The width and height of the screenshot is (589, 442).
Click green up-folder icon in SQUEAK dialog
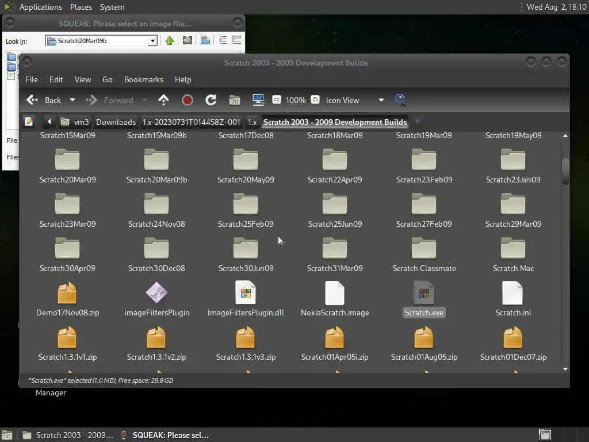[170, 40]
